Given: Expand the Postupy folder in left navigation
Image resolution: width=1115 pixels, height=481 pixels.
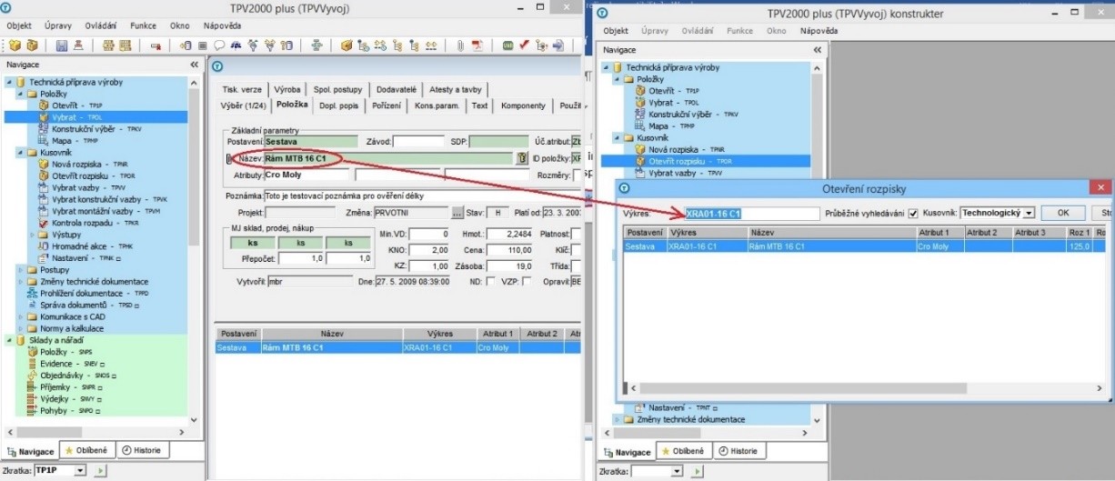Looking at the screenshot, I should click(x=21, y=270).
